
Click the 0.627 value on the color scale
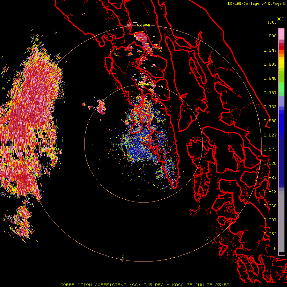(270, 135)
